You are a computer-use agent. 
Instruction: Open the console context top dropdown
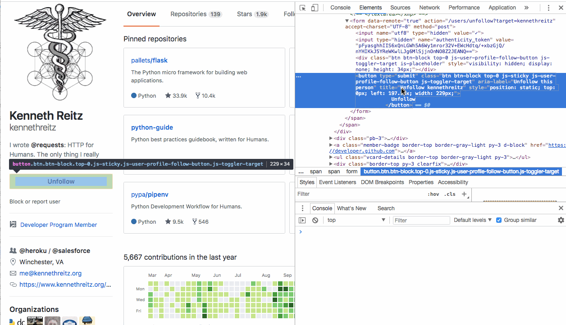[356, 220]
